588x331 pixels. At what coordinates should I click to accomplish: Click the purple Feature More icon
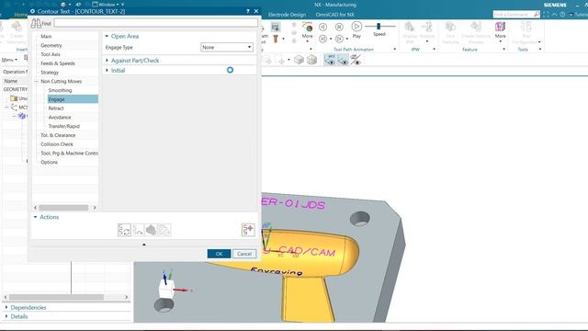[x=500, y=27]
